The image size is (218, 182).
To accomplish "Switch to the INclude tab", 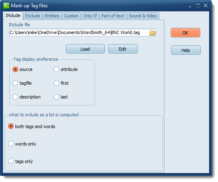I will click(13, 15).
